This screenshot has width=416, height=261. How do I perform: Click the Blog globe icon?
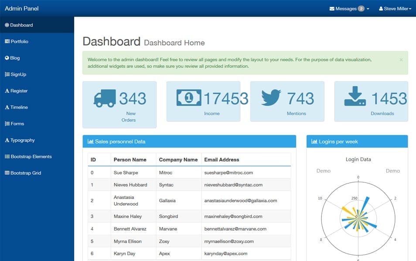(7, 58)
